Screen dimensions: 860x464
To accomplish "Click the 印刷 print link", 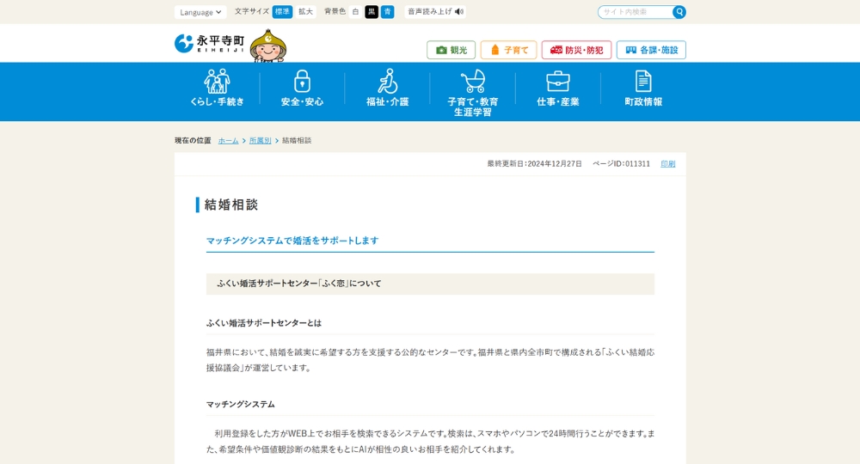I will coord(667,164).
